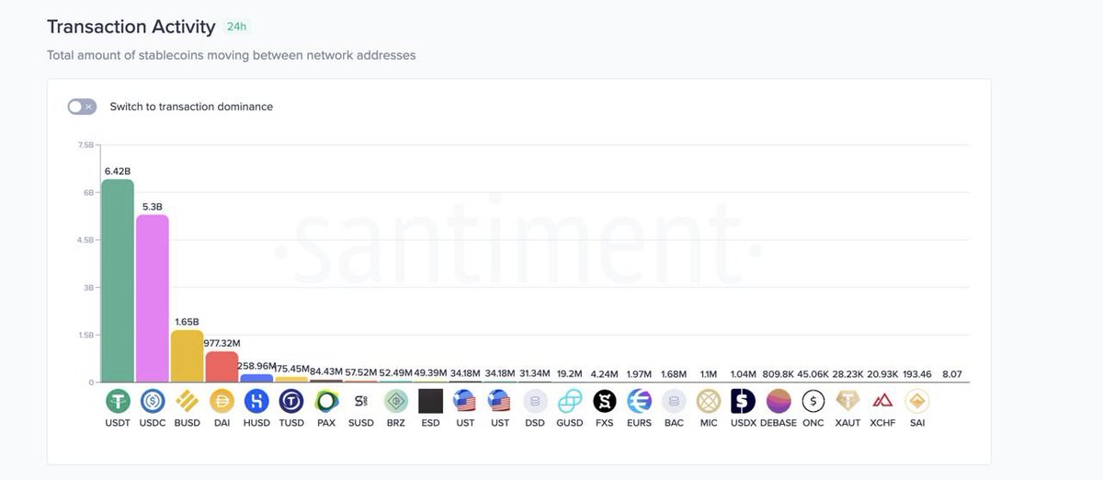Click the 57.52M value label
The image size is (1103, 480).
(361, 372)
